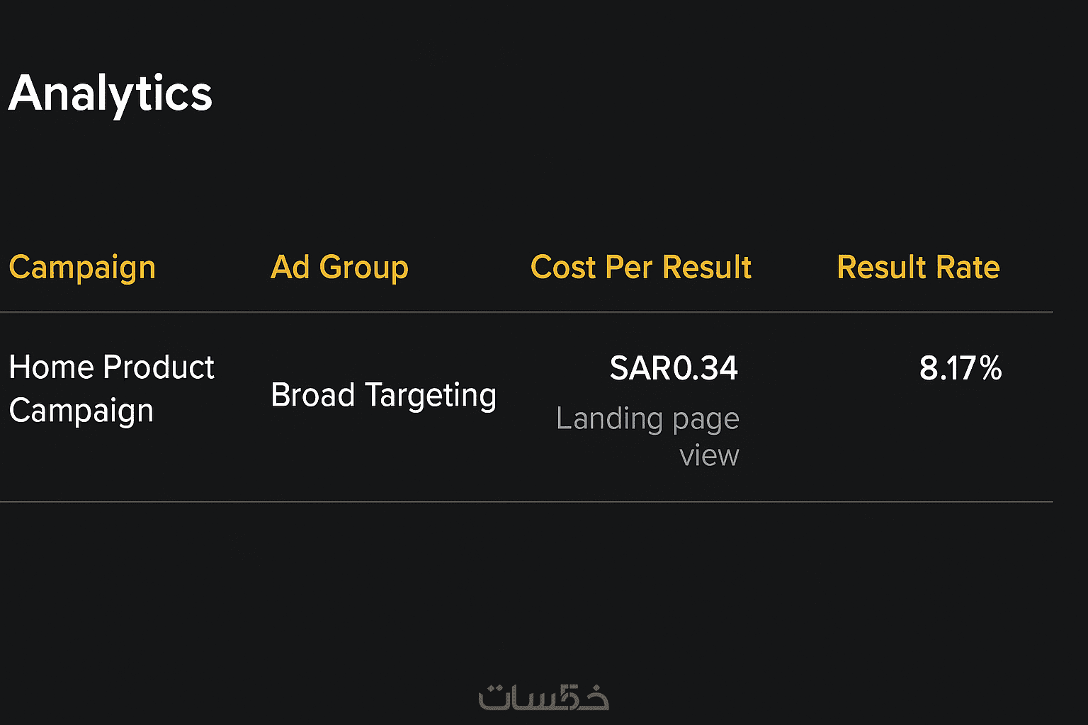Select the Result Rate column header
The width and height of the screenshot is (1088, 725).
point(918,268)
